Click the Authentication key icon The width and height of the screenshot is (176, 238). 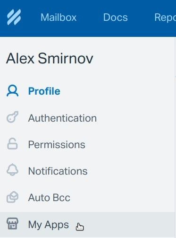coord(12,117)
